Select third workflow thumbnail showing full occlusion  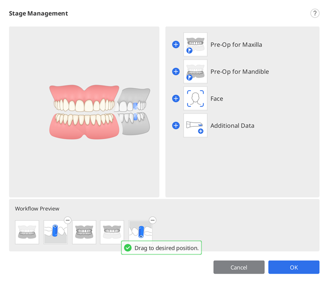tap(84, 232)
